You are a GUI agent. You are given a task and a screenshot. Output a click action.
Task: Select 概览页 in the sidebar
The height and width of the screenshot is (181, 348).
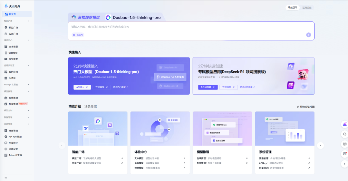coord(17,14)
